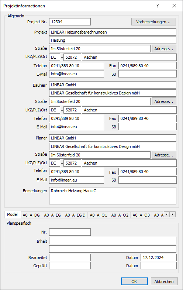Select the Heizung project second line field
The height and width of the screenshot is (290, 183).
113,40
